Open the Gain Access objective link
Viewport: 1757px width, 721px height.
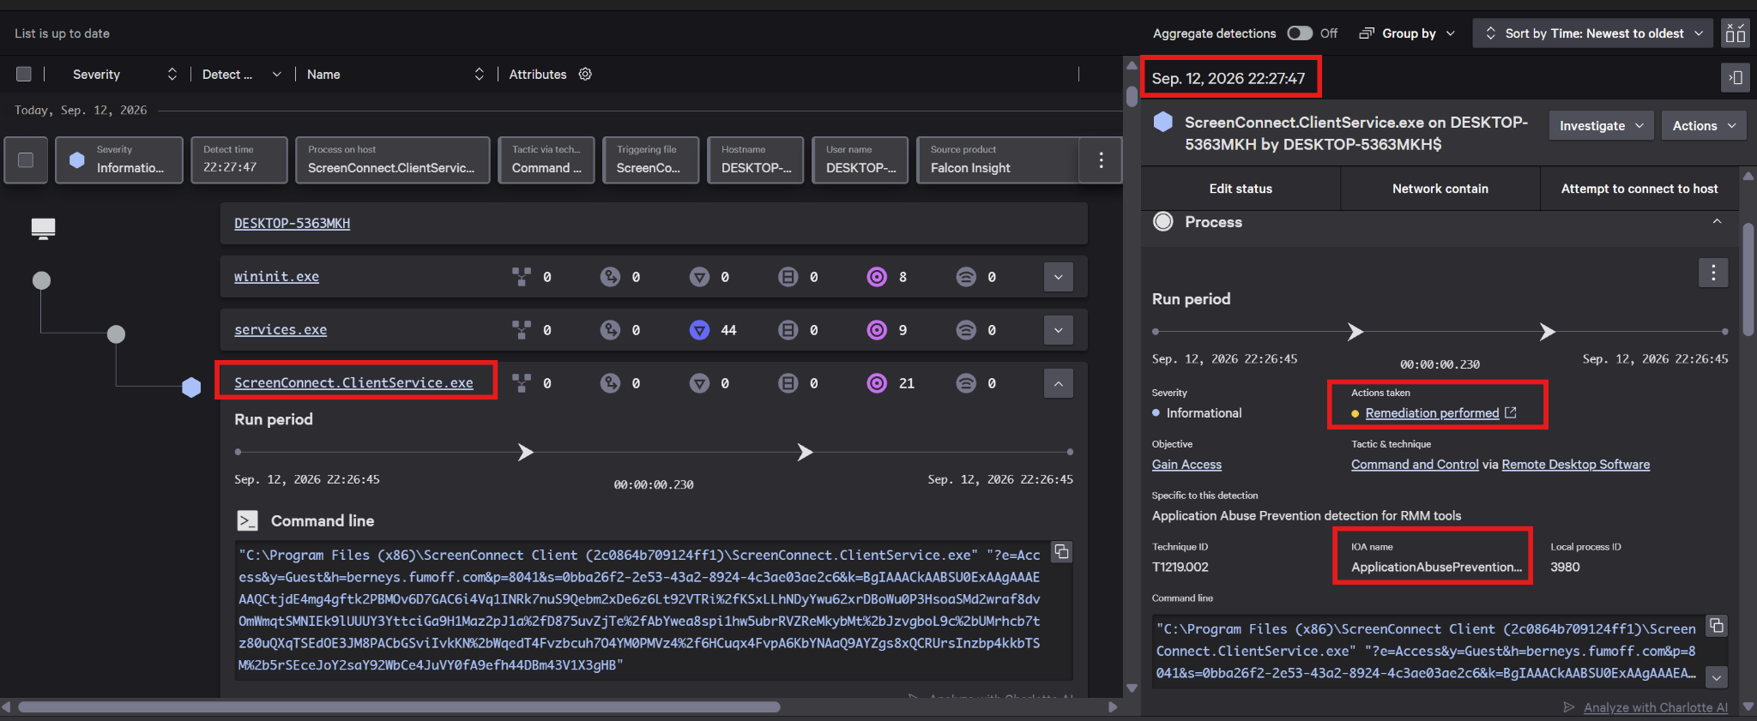(x=1186, y=465)
